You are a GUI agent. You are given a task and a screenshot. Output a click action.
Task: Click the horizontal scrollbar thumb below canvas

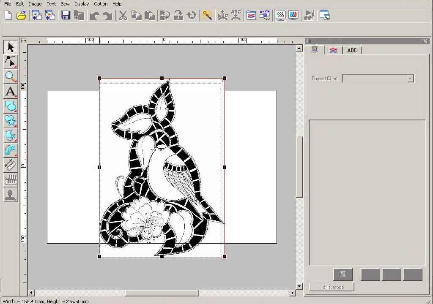pyautogui.click(x=162, y=293)
